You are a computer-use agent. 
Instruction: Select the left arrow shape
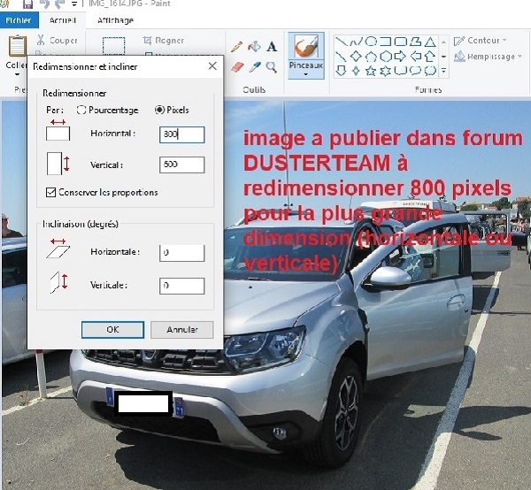[x=416, y=56]
